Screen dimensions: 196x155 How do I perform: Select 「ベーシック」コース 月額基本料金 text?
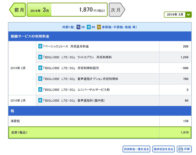[x=66, y=46]
